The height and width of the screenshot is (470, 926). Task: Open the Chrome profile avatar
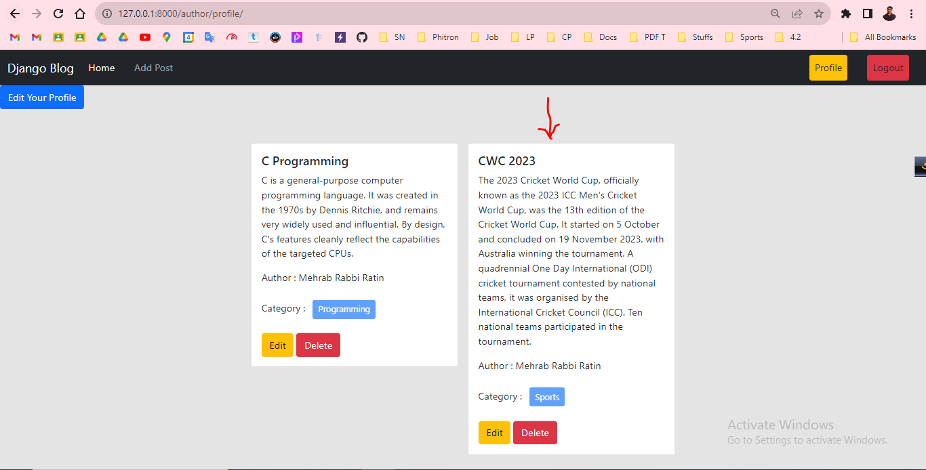[889, 14]
